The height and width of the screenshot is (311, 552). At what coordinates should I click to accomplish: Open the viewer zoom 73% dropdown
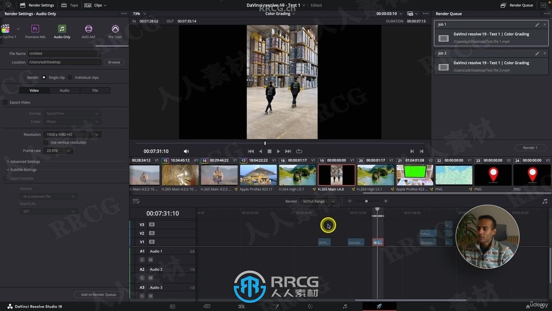(139, 14)
